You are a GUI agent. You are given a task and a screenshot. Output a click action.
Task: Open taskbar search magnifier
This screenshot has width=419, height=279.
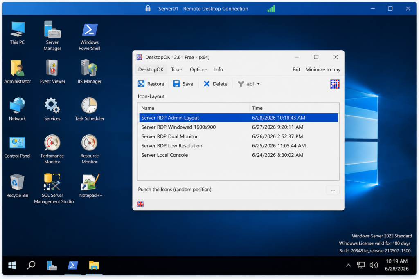tap(31, 266)
